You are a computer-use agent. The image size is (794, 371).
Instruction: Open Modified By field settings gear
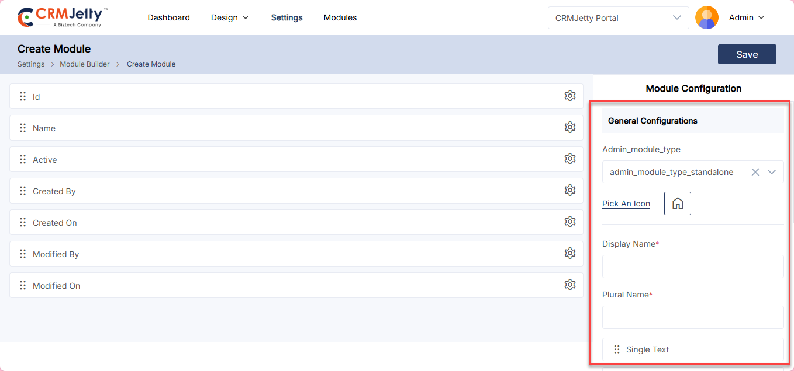pos(569,254)
